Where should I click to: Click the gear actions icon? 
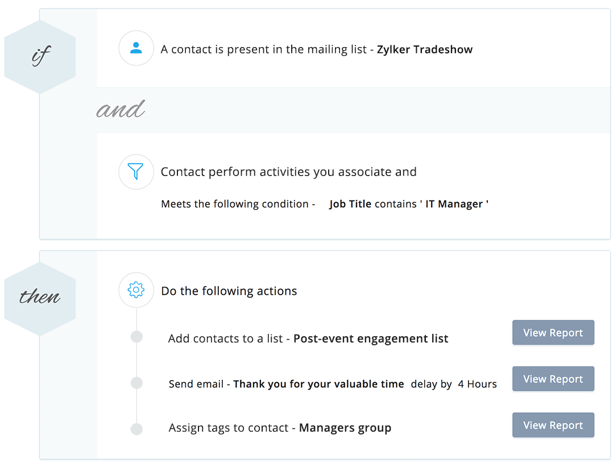136,290
